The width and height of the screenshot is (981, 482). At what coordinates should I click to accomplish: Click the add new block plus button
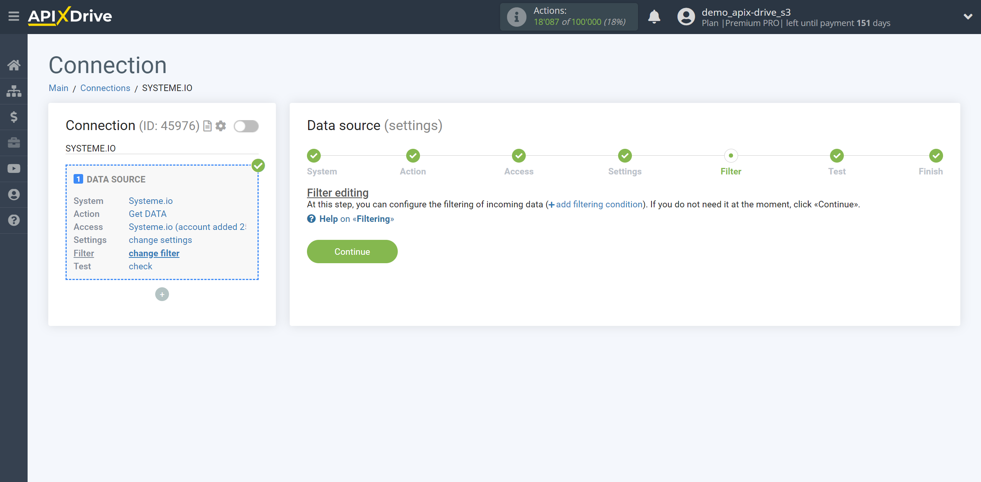coord(162,294)
